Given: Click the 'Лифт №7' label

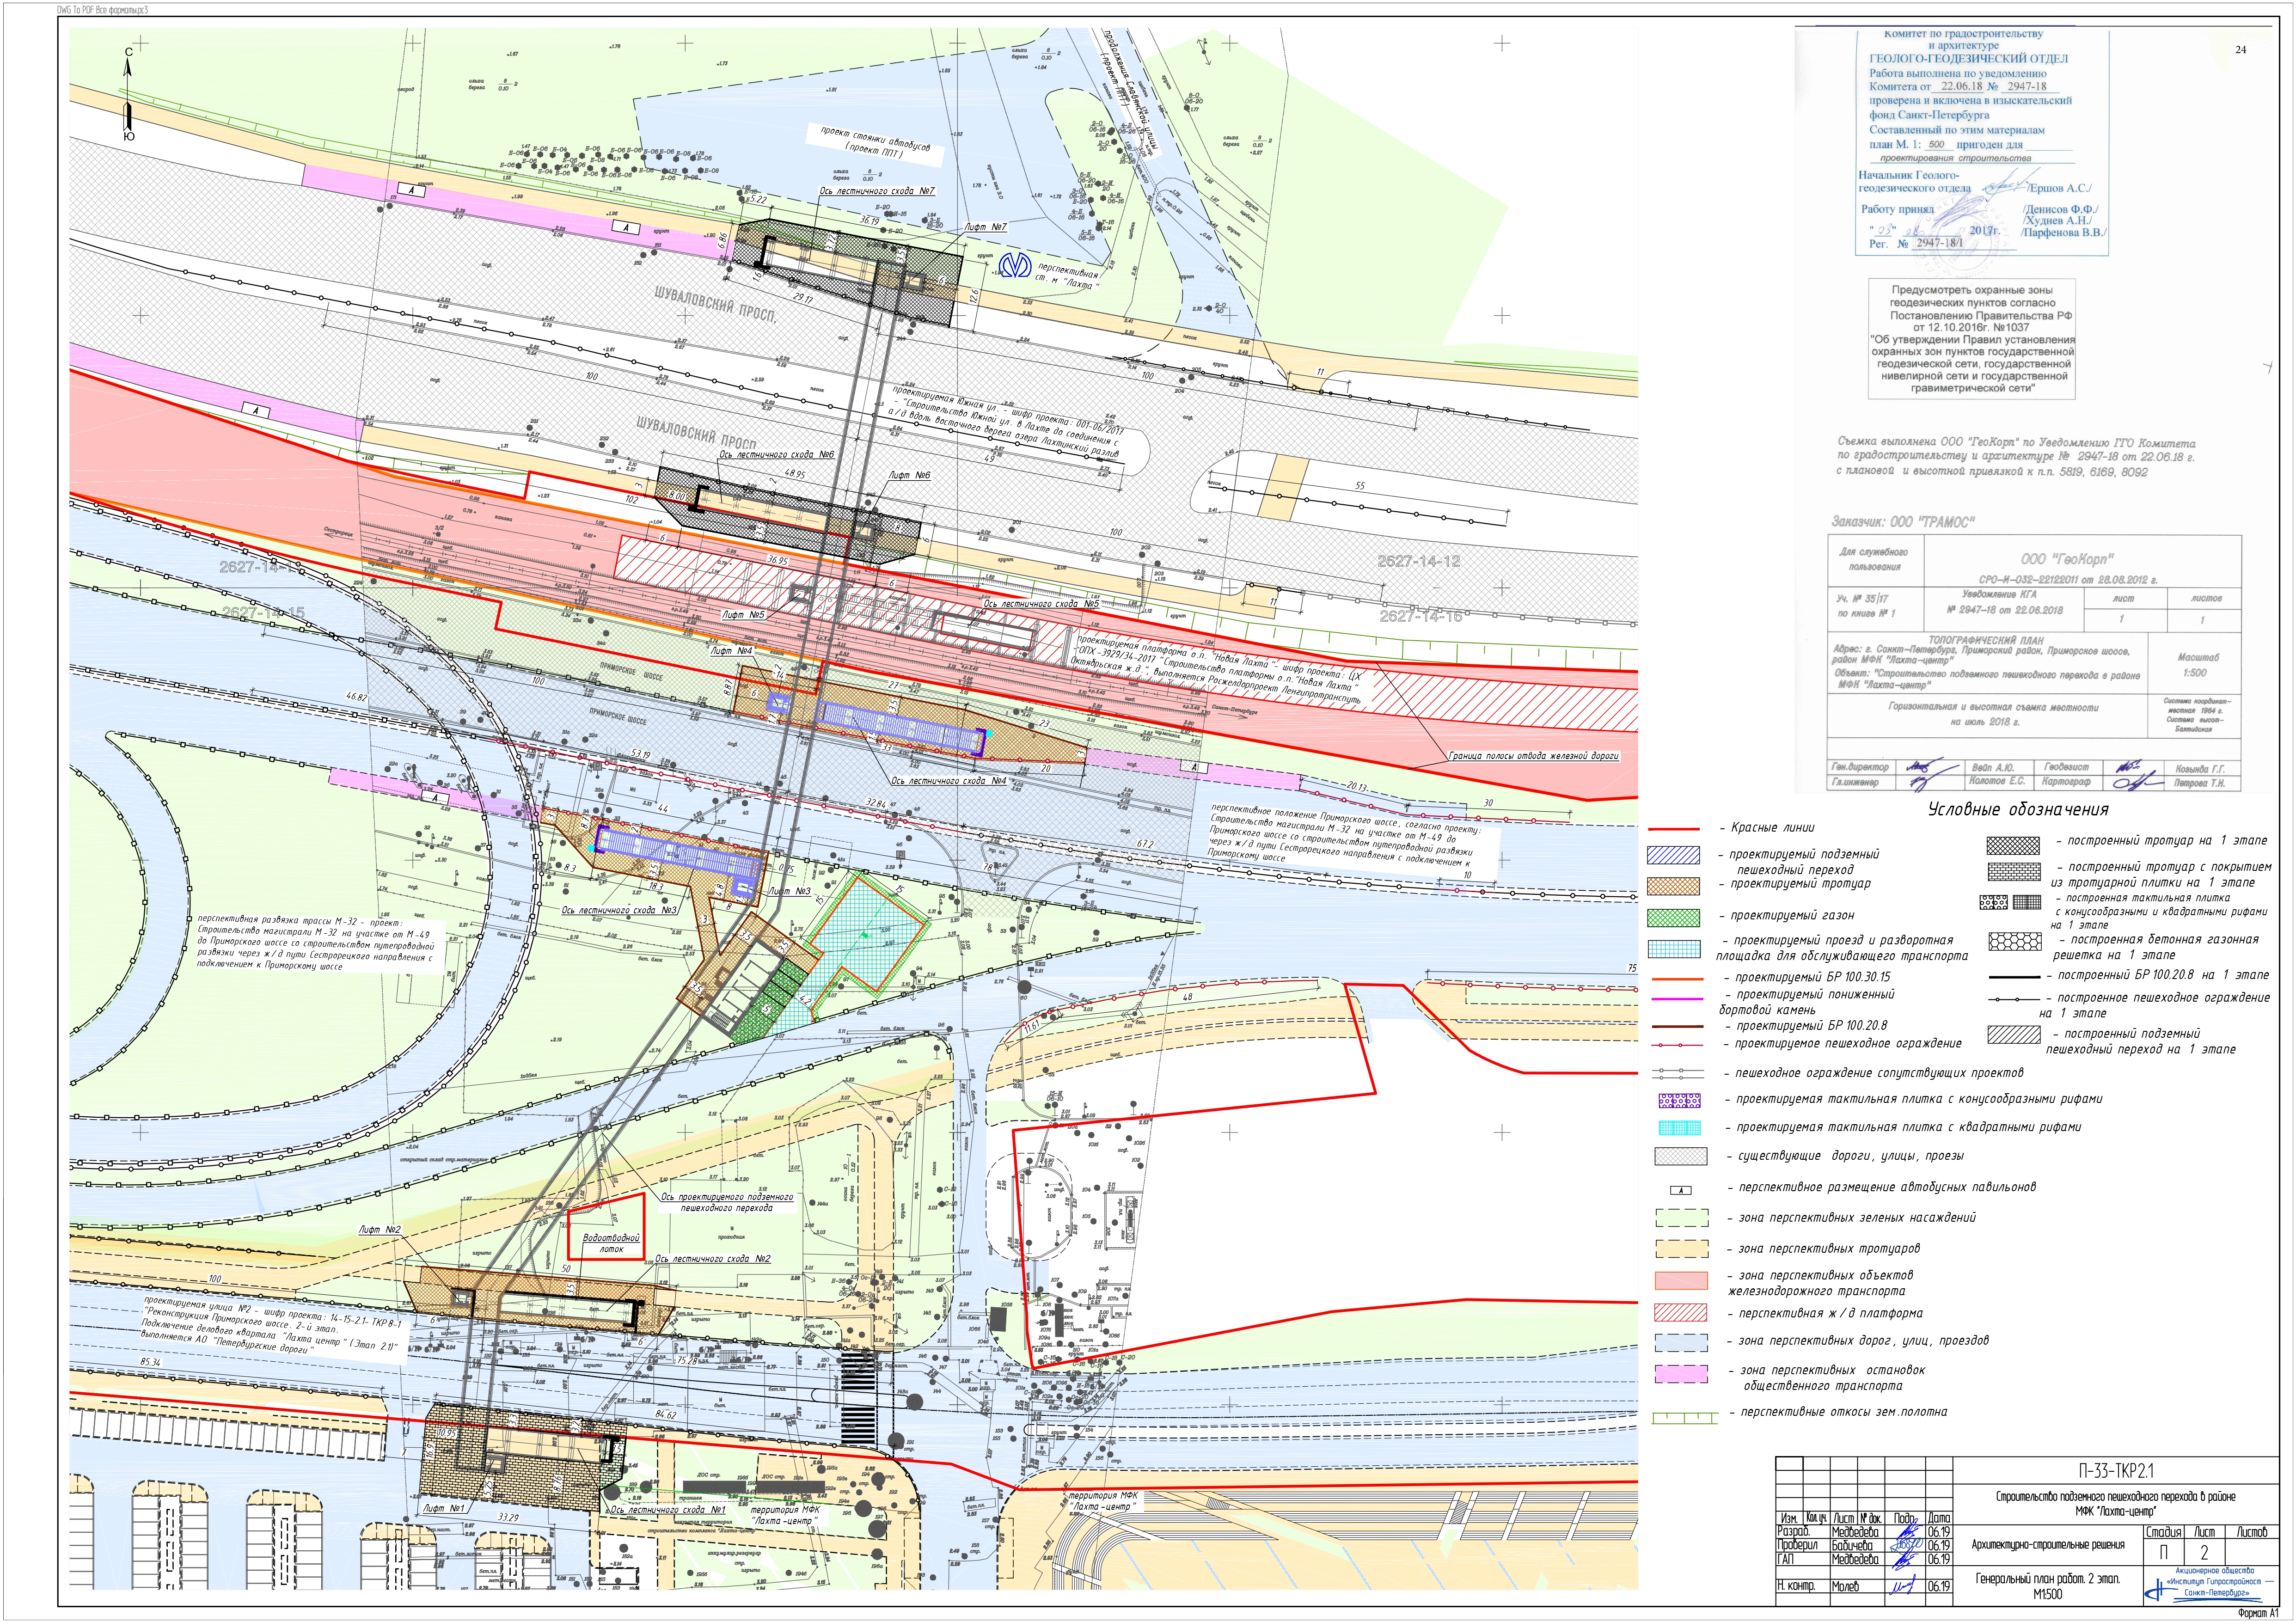Looking at the screenshot, I should pyautogui.click(x=985, y=227).
